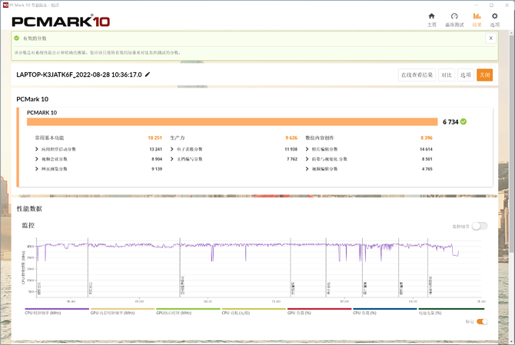Edit the result name with pencil icon
Screen dimensions: 515x345
point(148,75)
